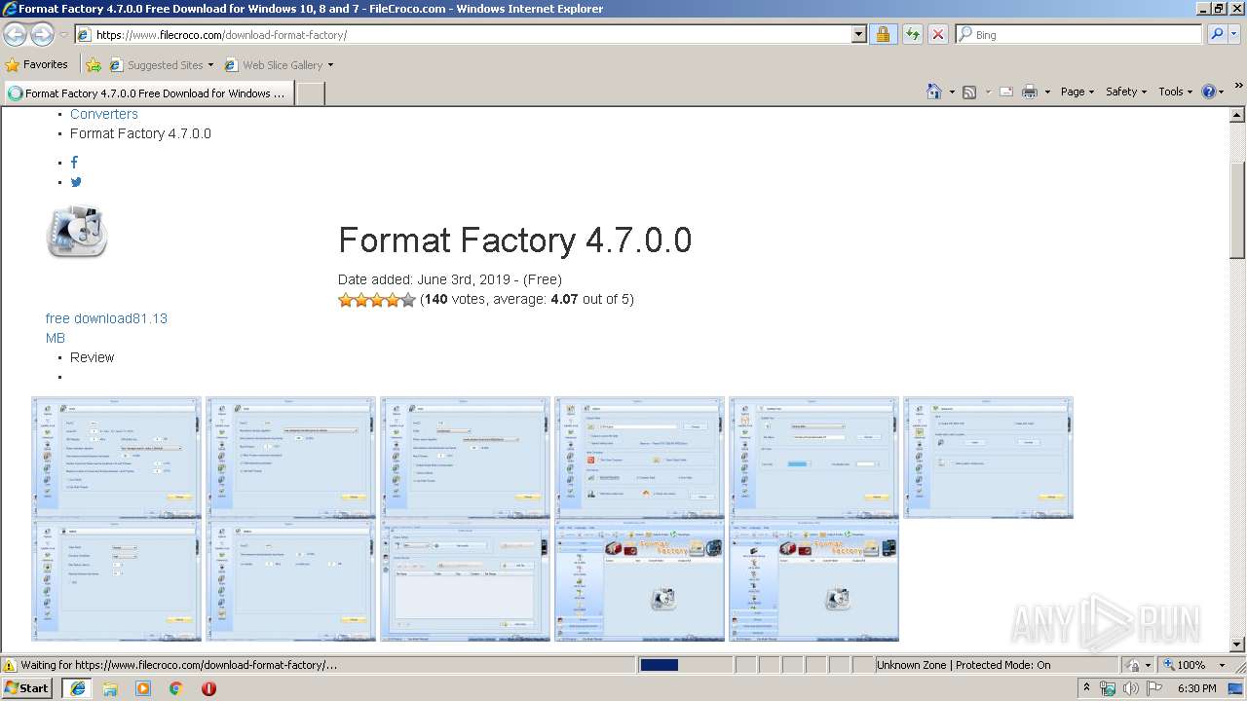Click the volume speaker tray icon

tap(1131, 688)
